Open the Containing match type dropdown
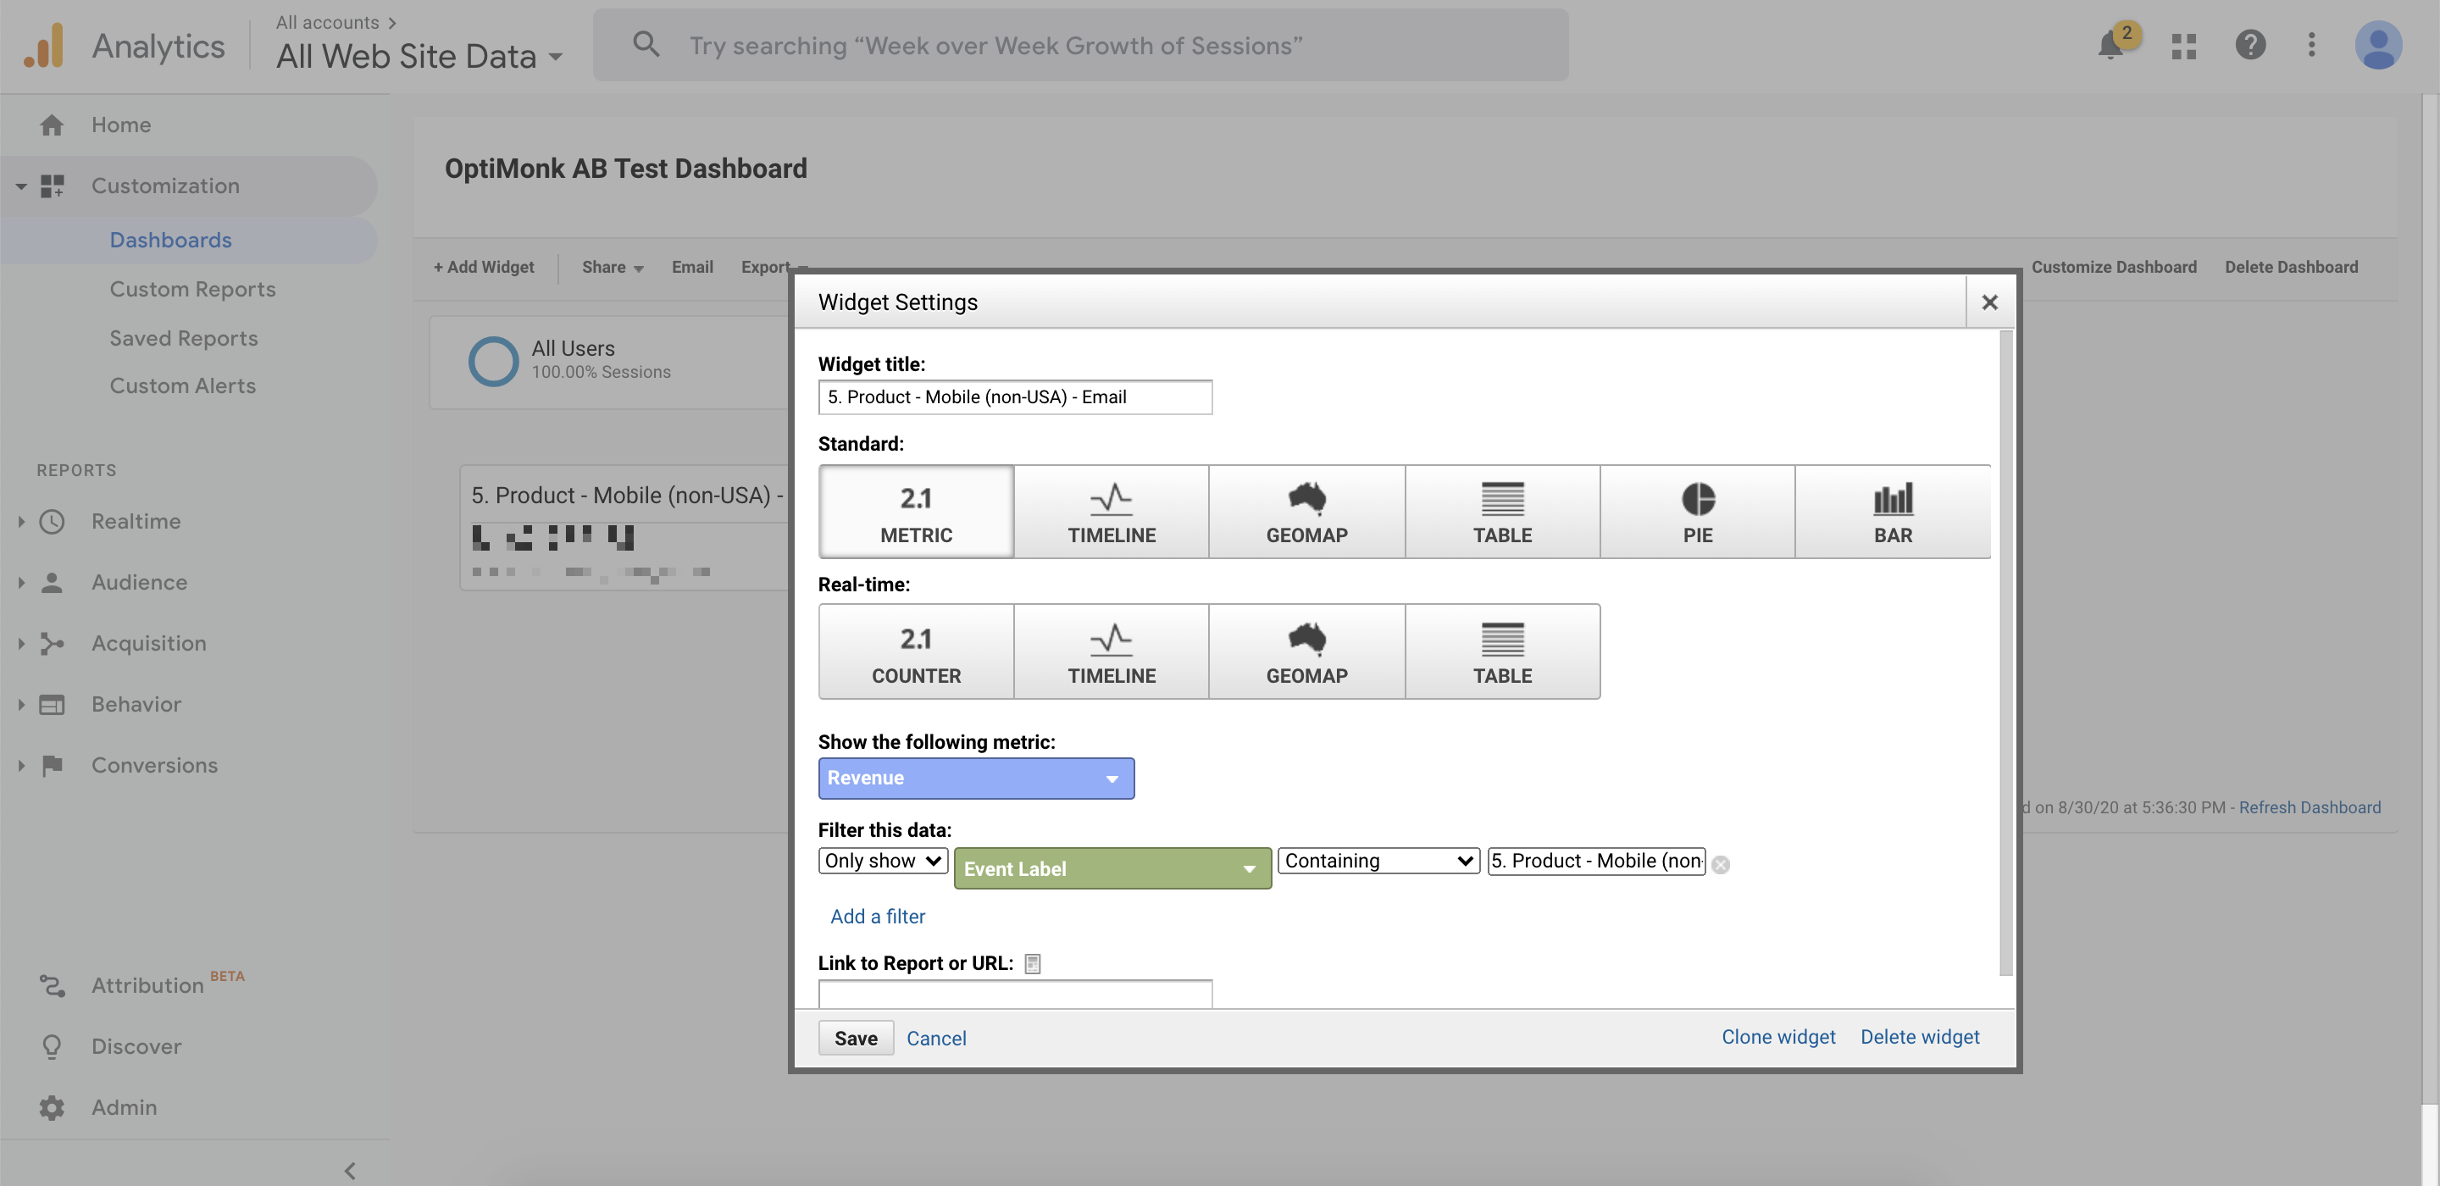The image size is (2440, 1186). [x=1378, y=860]
